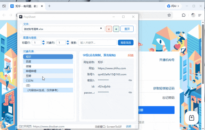Click the red X remove-file button

point(109,29)
